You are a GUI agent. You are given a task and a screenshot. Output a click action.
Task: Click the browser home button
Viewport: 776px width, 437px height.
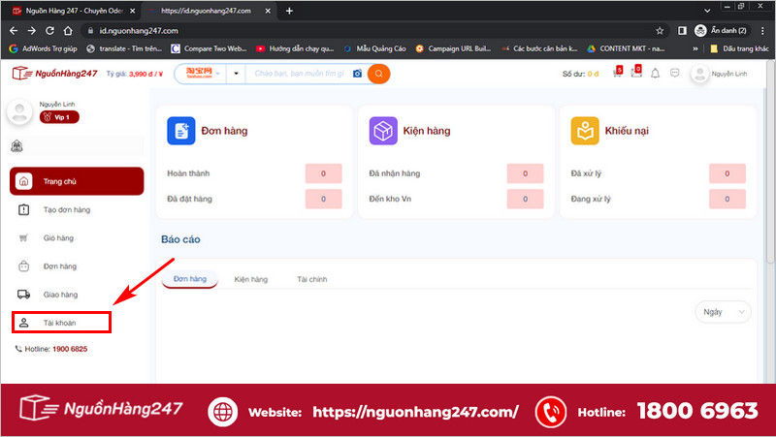point(68,31)
